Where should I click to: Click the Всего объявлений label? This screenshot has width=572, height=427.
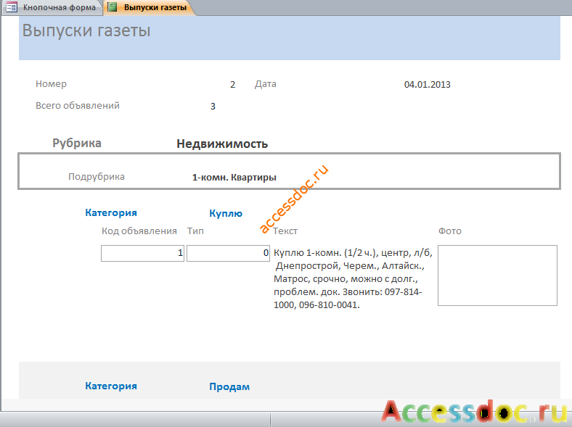(x=78, y=106)
